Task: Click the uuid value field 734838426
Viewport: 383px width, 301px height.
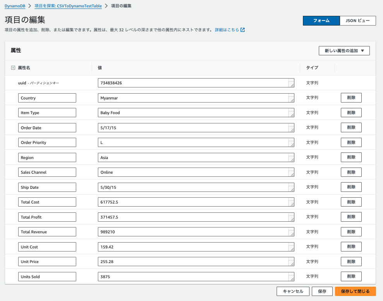Action: coord(193,83)
